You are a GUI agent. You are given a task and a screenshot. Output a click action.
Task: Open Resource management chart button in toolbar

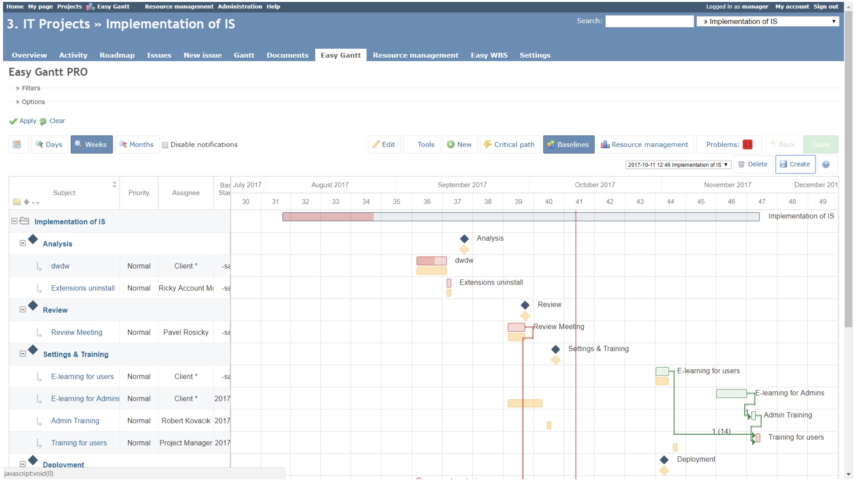coord(645,144)
